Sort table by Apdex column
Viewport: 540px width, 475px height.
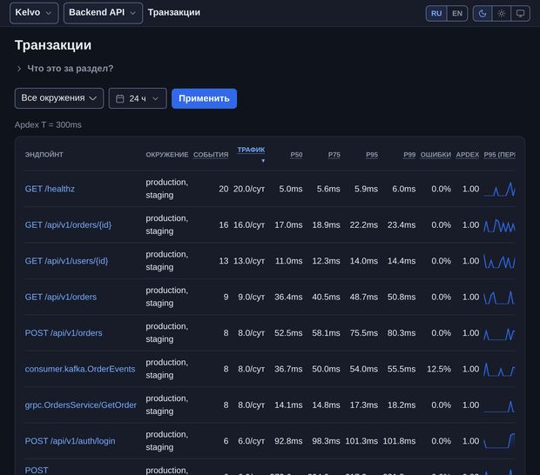pyautogui.click(x=468, y=155)
